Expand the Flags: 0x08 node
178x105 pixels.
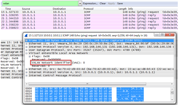[x=30, y=56]
